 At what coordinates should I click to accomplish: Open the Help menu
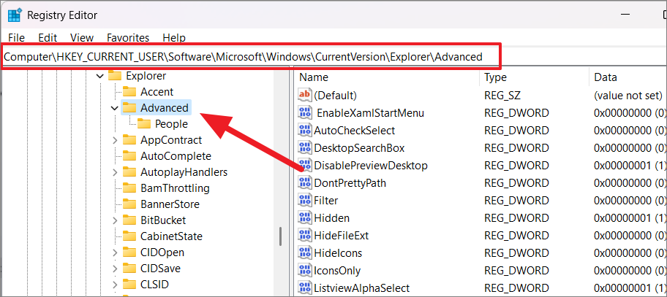174,38
